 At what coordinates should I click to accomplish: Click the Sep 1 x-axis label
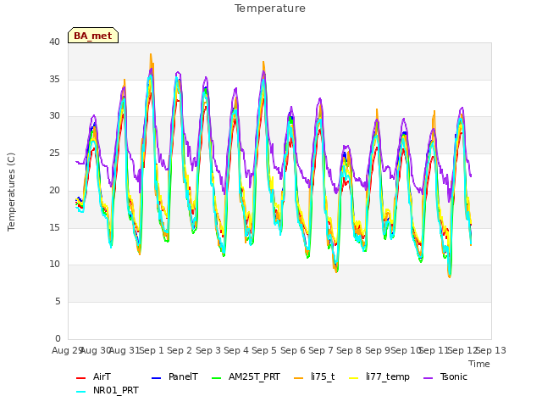151,350
